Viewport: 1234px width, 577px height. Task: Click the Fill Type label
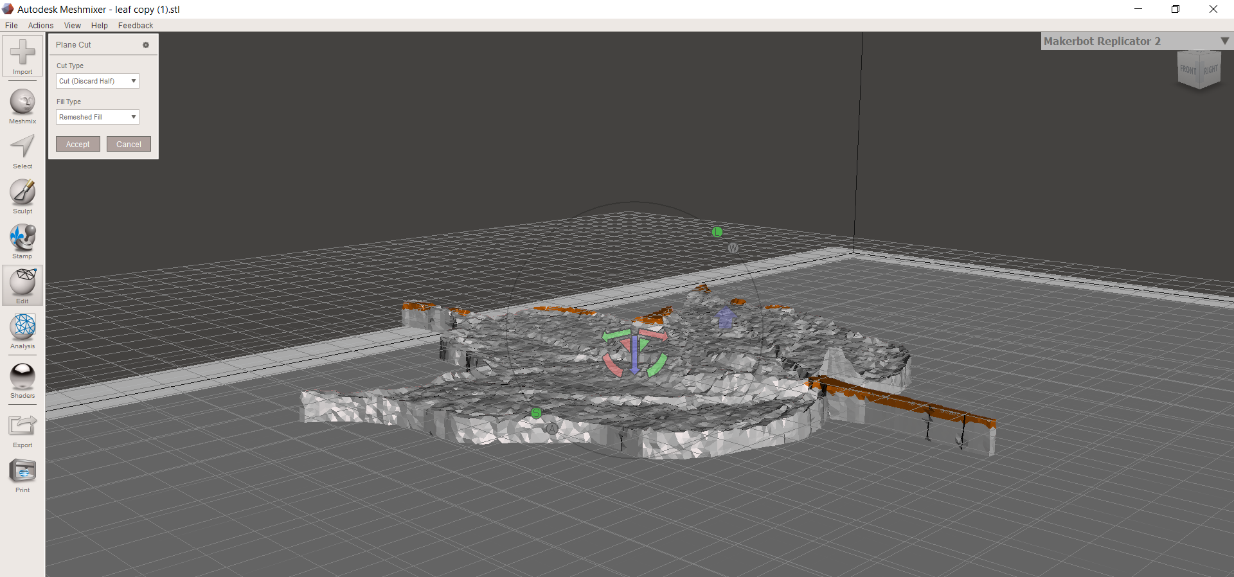69,102
